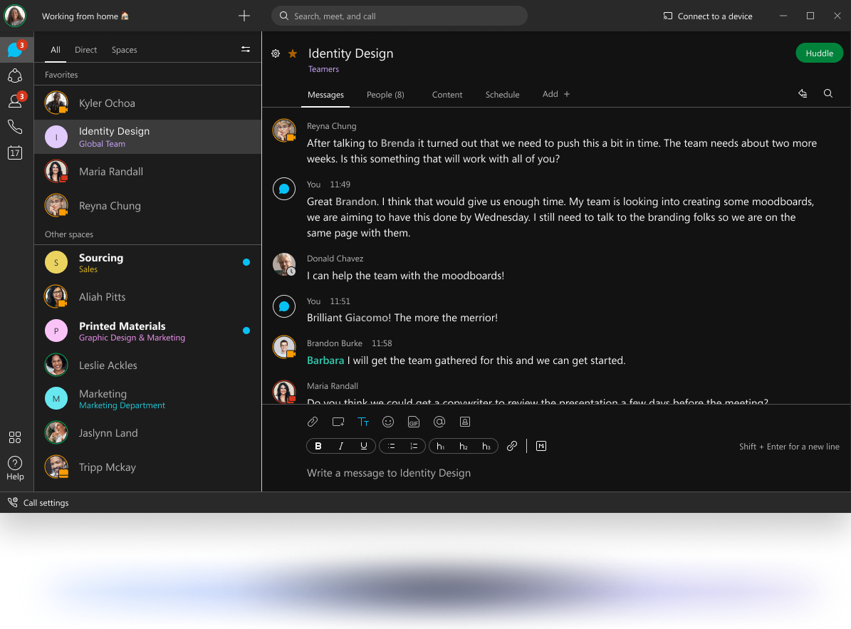This screenshot has width=851, height=629.
Task: Open the GIF picker
Action: click(x=414, y=422)
